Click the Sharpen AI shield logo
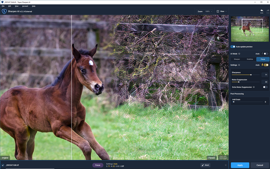 (4, 11)
